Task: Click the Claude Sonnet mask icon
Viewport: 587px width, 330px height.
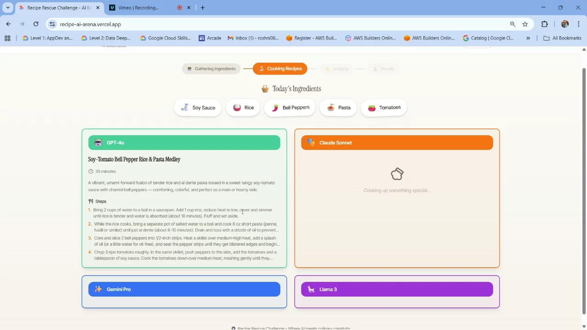Action: (x=311, y=143)
